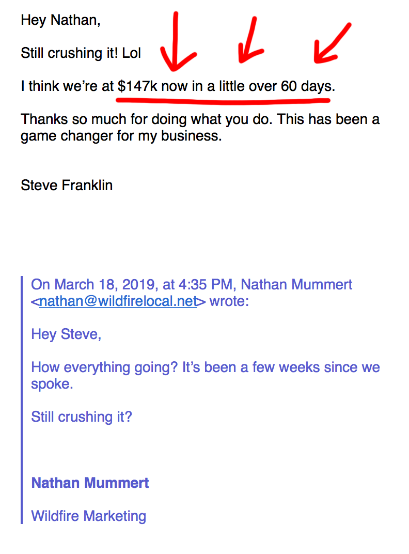
Task: Click the underlined $147k amount
Action: (x=137, y=86)
